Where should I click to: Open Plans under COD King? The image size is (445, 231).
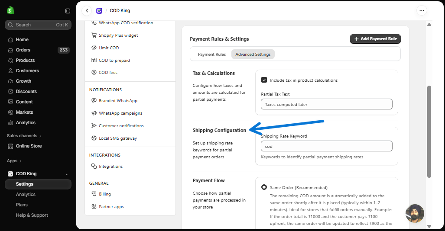click(22, 205)
